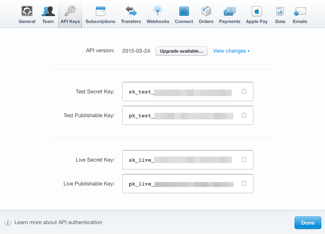Screen dimensions: 325x234
Task: Click the Test Secret Key label
Action: 95,91
